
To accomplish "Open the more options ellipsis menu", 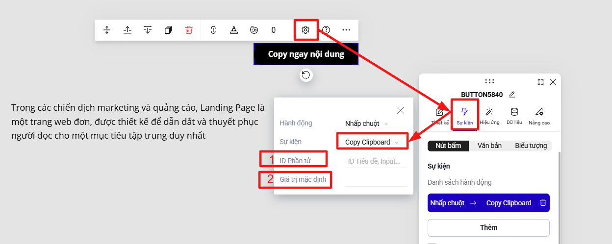I will (346, 30).
